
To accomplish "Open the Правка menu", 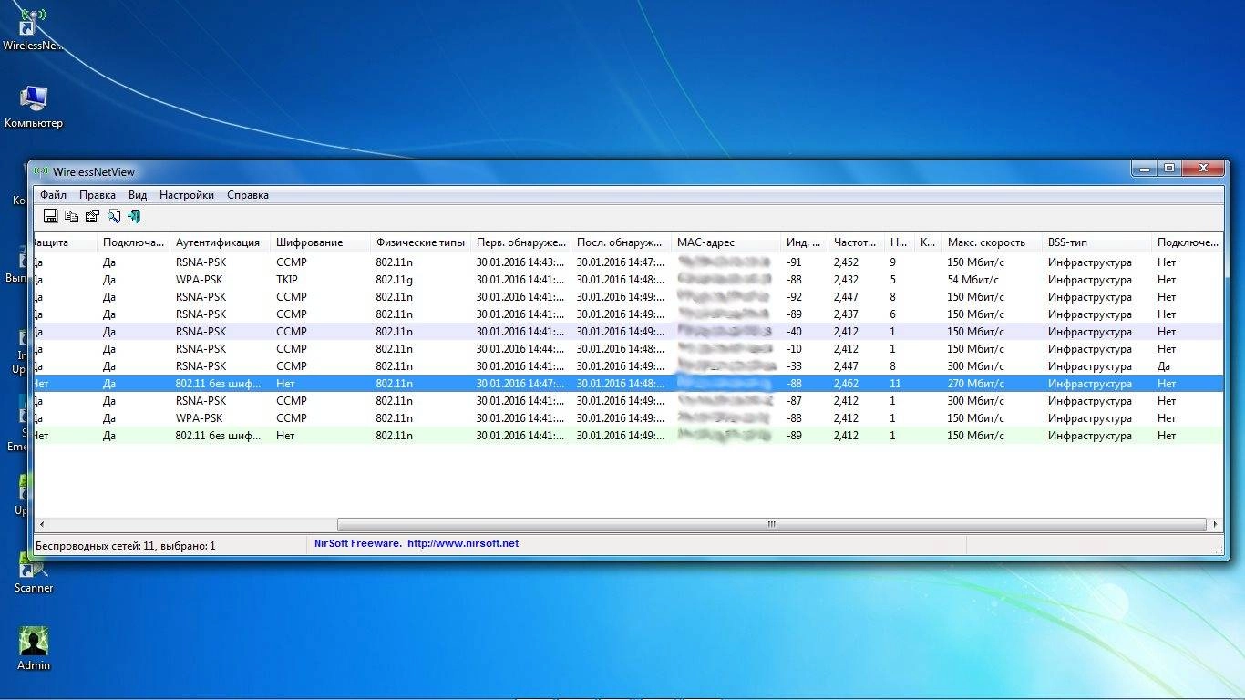I will point(97,195).
